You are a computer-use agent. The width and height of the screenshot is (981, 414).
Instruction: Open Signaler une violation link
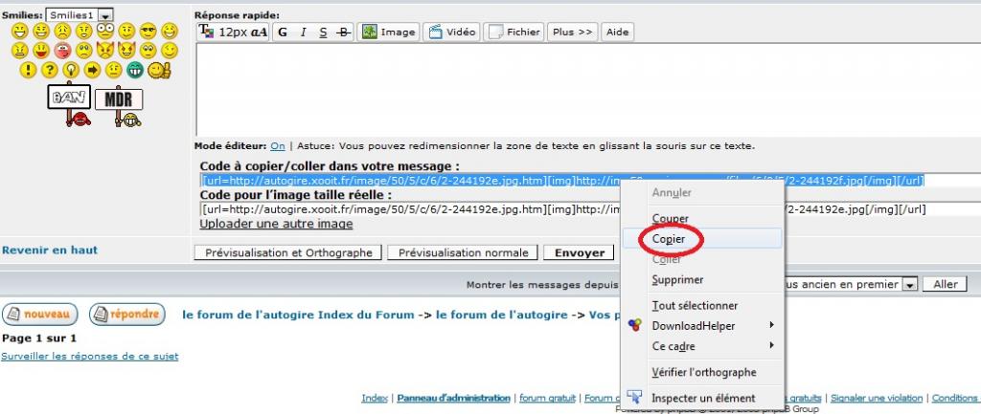[877, 398]
